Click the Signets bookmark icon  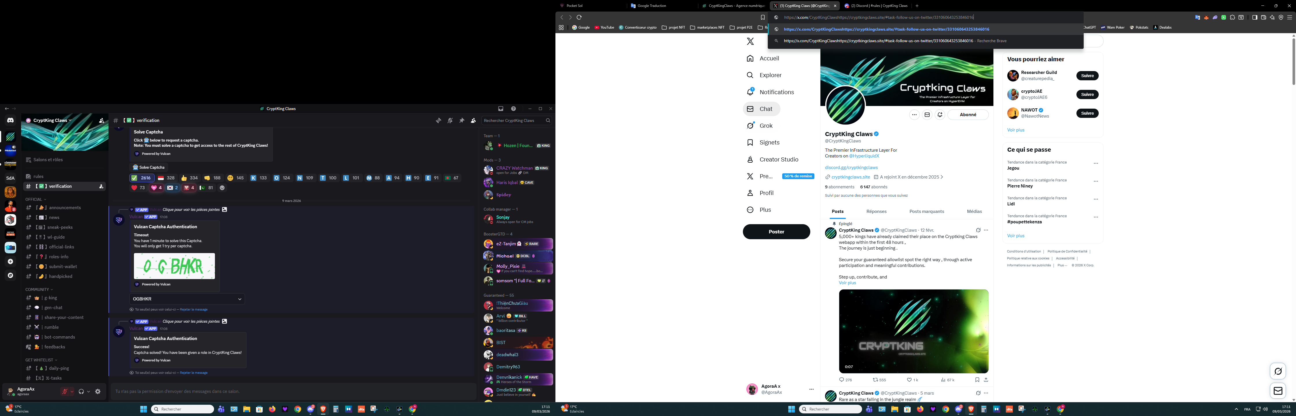pos(750,143)
